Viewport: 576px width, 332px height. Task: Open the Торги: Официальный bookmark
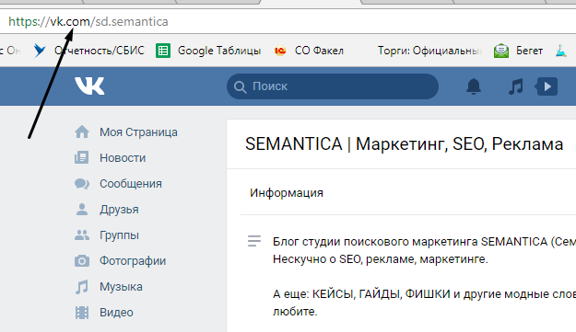[x=429, y=51]
